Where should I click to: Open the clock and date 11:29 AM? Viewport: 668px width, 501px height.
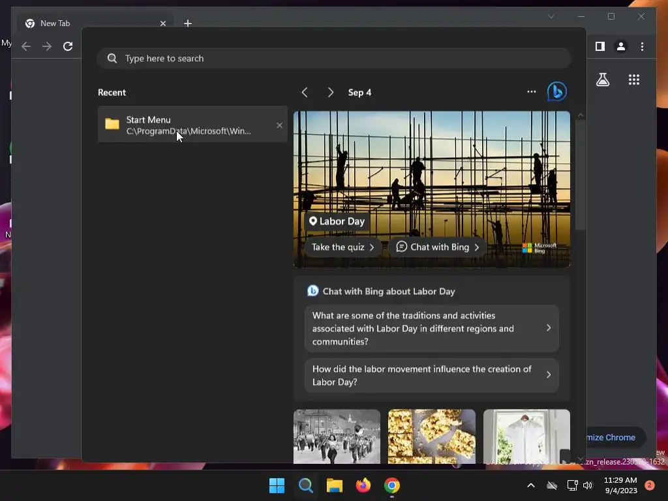(x=620, y=485)
